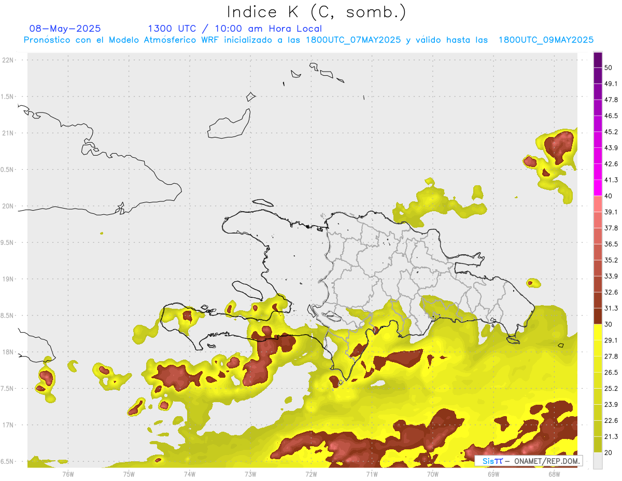
Task: Click the 39.1 value on the color scale
Action: (611, 212)
